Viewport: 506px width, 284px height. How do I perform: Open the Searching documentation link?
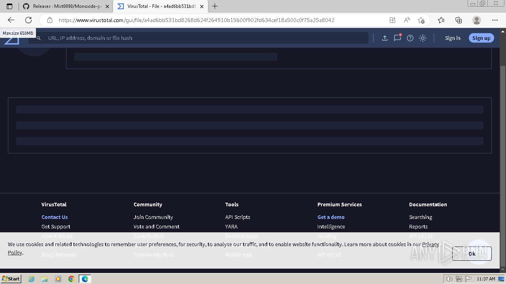pos(421,217)
